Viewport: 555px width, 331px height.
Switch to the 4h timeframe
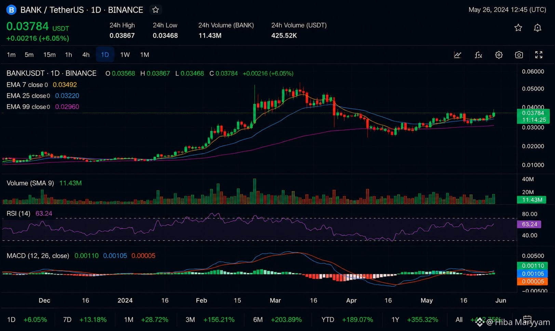pos(86,55)
